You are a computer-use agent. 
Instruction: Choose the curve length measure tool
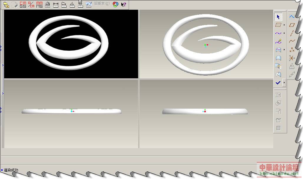[64, 5]
